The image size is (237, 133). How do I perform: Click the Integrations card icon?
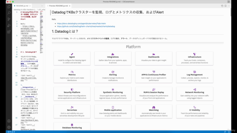[113, 54]
